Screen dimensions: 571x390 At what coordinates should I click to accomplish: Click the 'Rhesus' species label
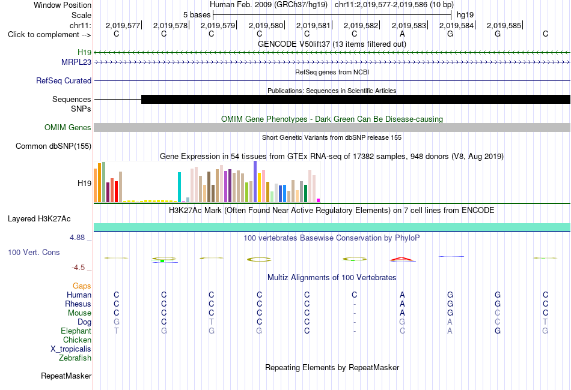coord(78,304)
